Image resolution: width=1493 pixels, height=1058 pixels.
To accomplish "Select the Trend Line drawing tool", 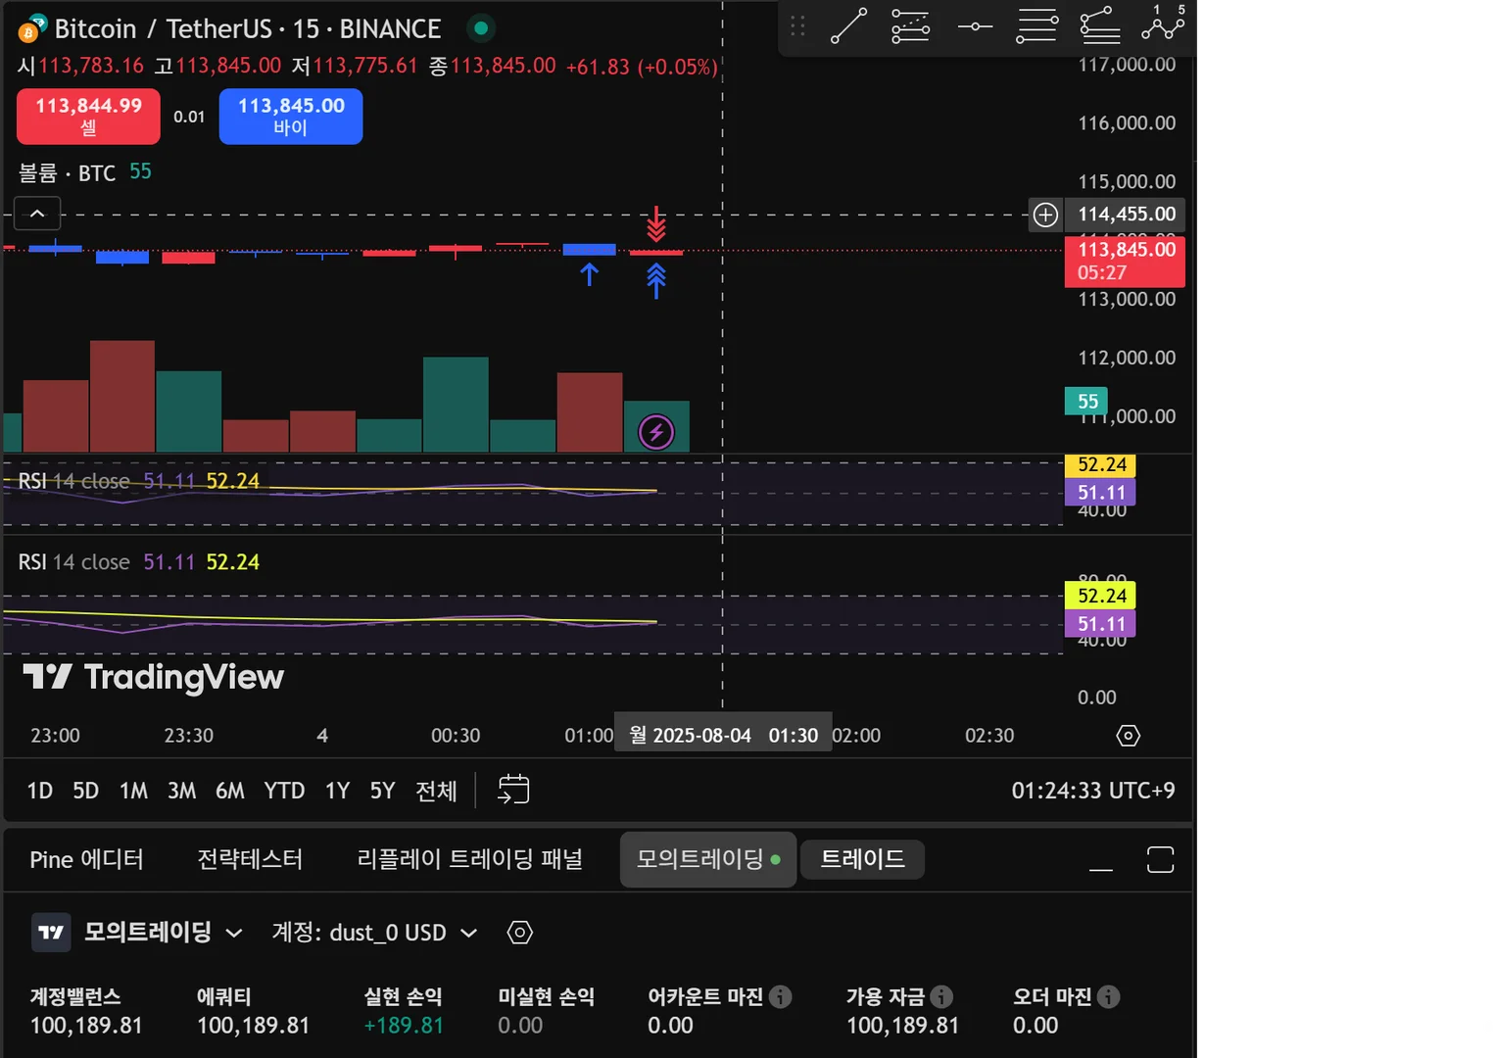I will 848,26.
